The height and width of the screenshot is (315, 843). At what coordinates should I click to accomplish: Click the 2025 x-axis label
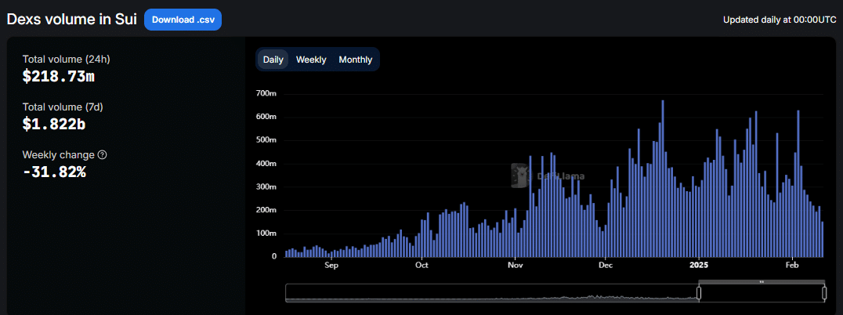tap(698, 265)
